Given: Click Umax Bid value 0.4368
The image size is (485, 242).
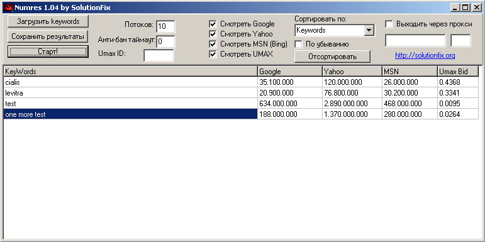Looking at the screenshot, I should tap(449, 82).
